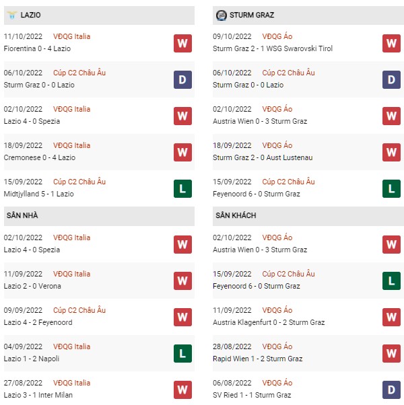Click the W badge for Lazio 3 - 1 Inter Milan
The height and width of the screenshot is (405, 404).
pyautogui.click(x=182, y=390)
